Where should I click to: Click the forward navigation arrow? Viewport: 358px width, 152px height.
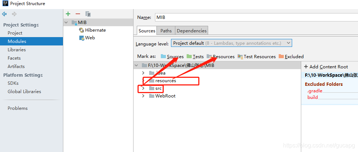[15, 14]
